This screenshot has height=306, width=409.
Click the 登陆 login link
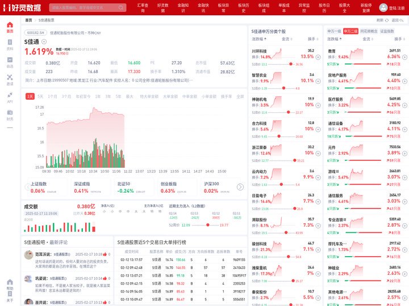click(x=393, y=8)
